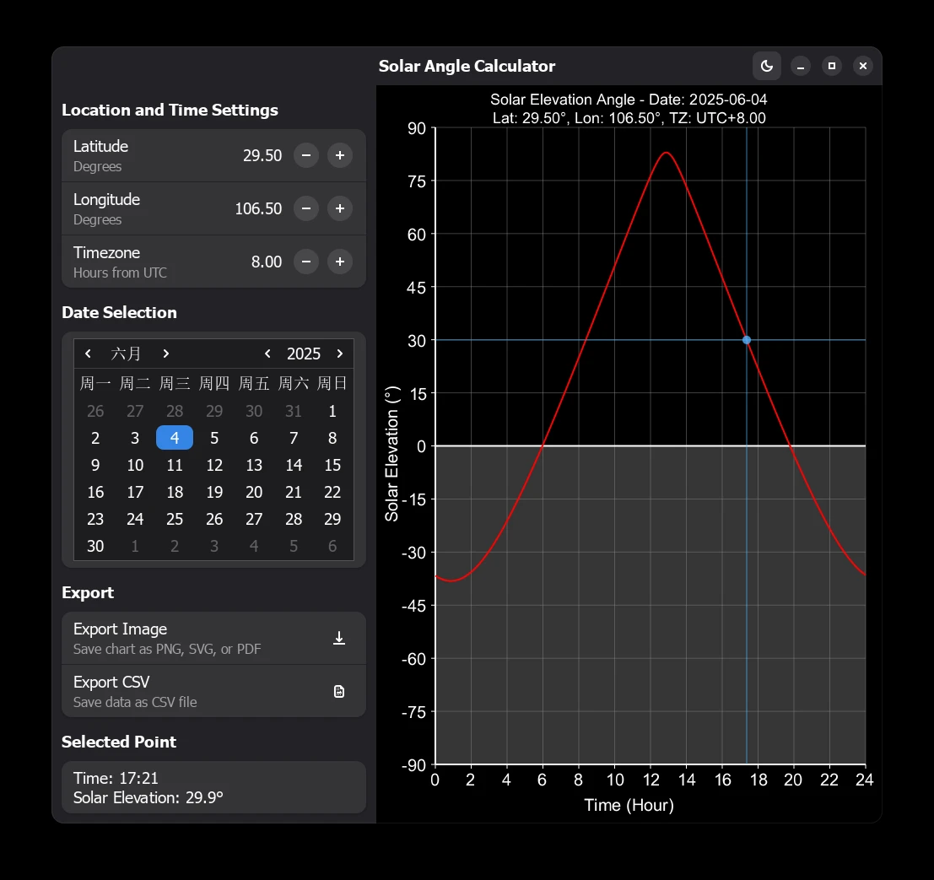Select grayed May 26 in calendar
Viewport: 934px width, 880px height.
click(95, 411)
